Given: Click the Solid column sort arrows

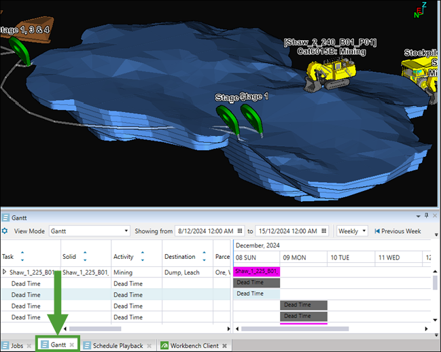Looking at the screenshot, I should tap(85, 257).
